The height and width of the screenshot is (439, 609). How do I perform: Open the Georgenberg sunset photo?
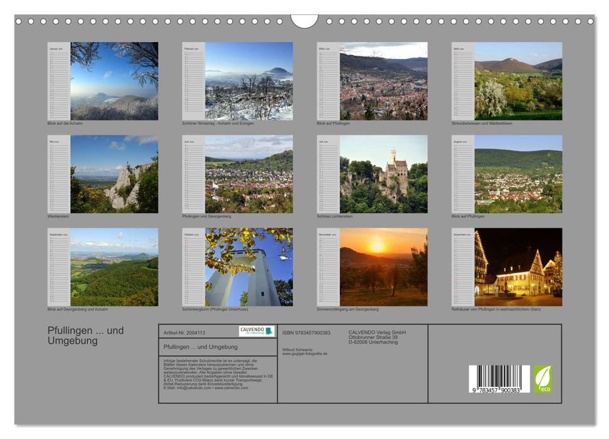(x=383, y=267)
